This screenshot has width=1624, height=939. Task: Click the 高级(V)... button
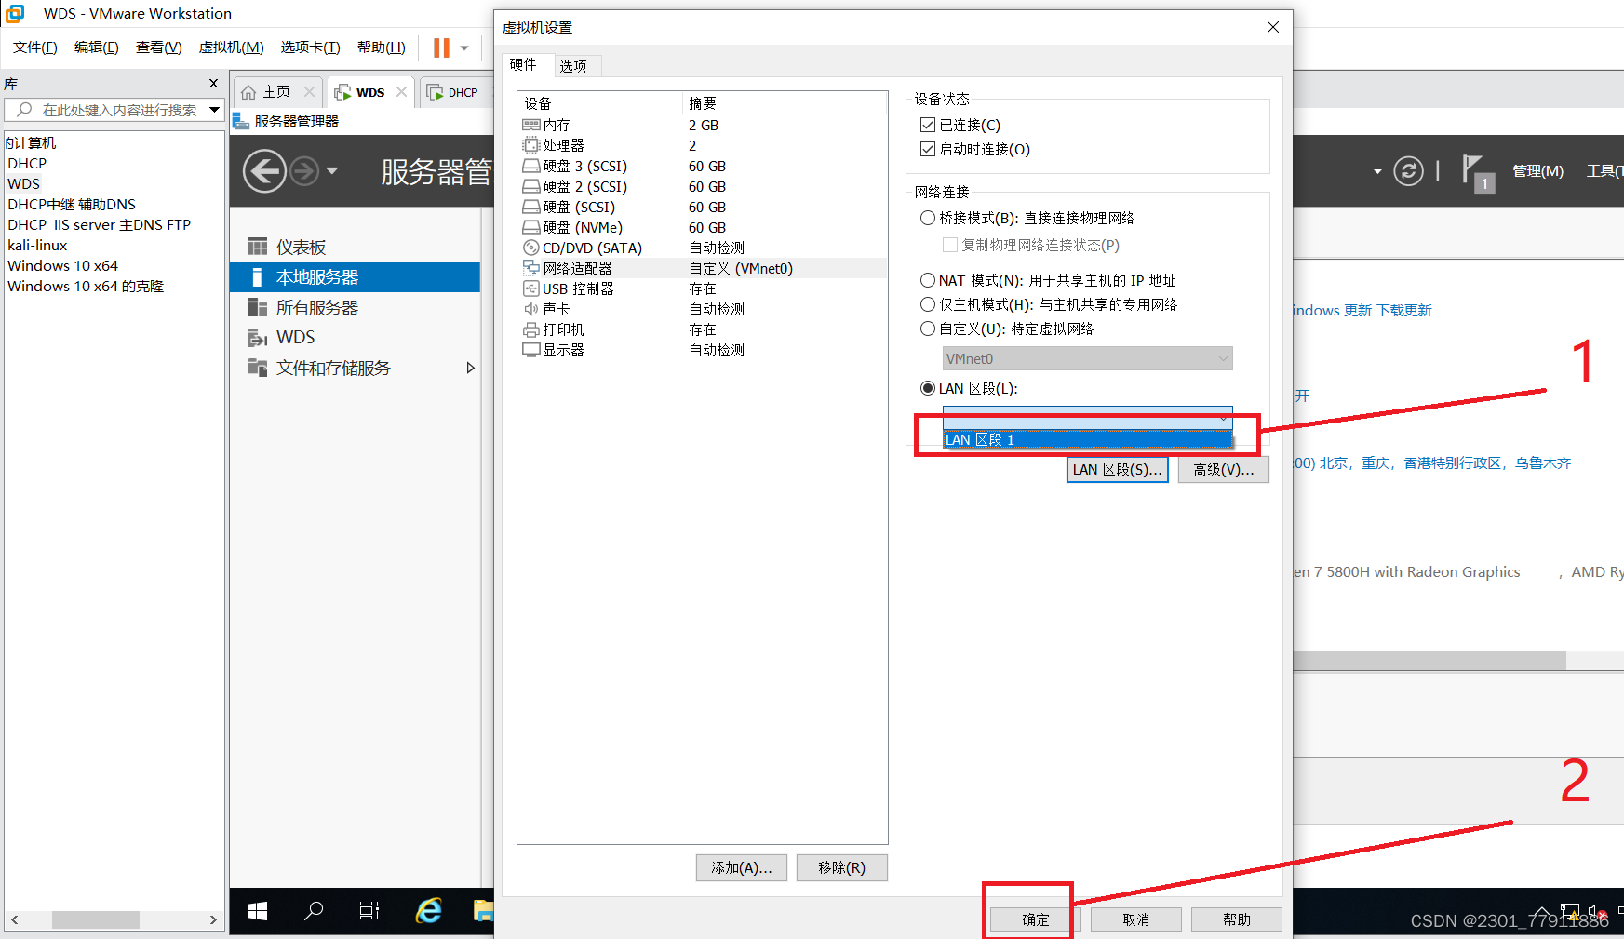click(x=1224, y=470)
